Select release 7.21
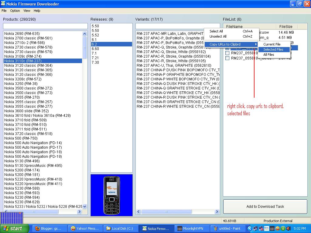Viewport: 311px width, 233px height. coord(111,58)
